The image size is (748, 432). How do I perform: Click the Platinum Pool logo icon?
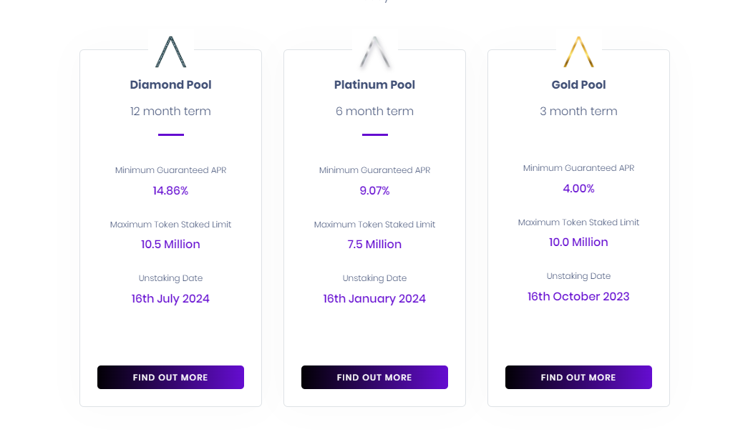click(x=374, y=51)
